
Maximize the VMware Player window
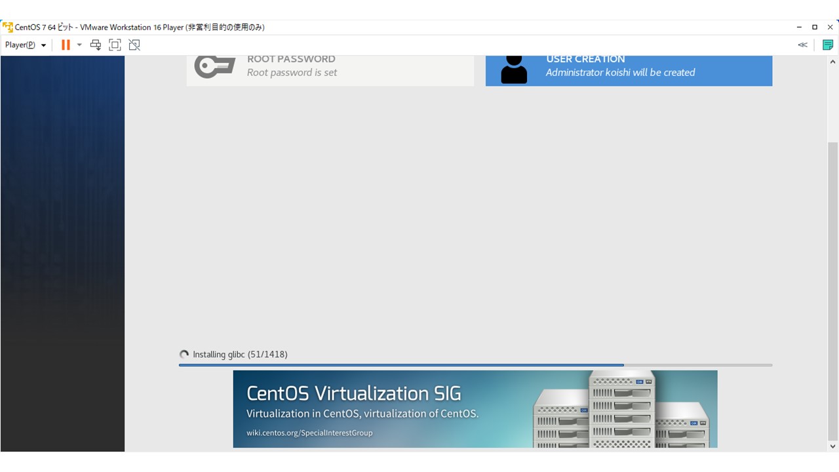[x=815, y=27]
